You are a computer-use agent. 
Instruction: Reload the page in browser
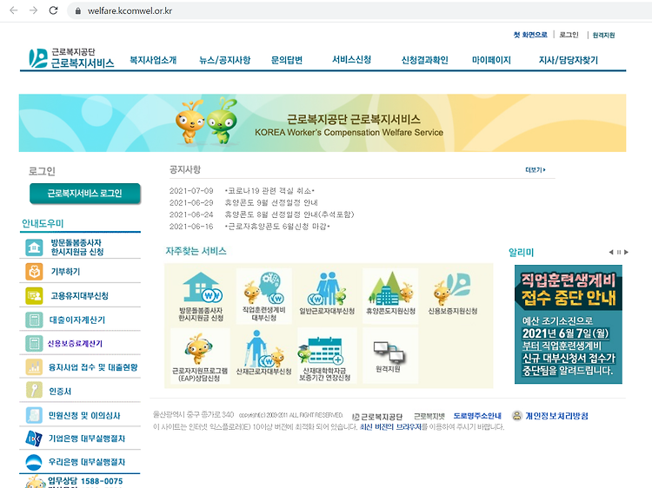click(x=53, y=10)
